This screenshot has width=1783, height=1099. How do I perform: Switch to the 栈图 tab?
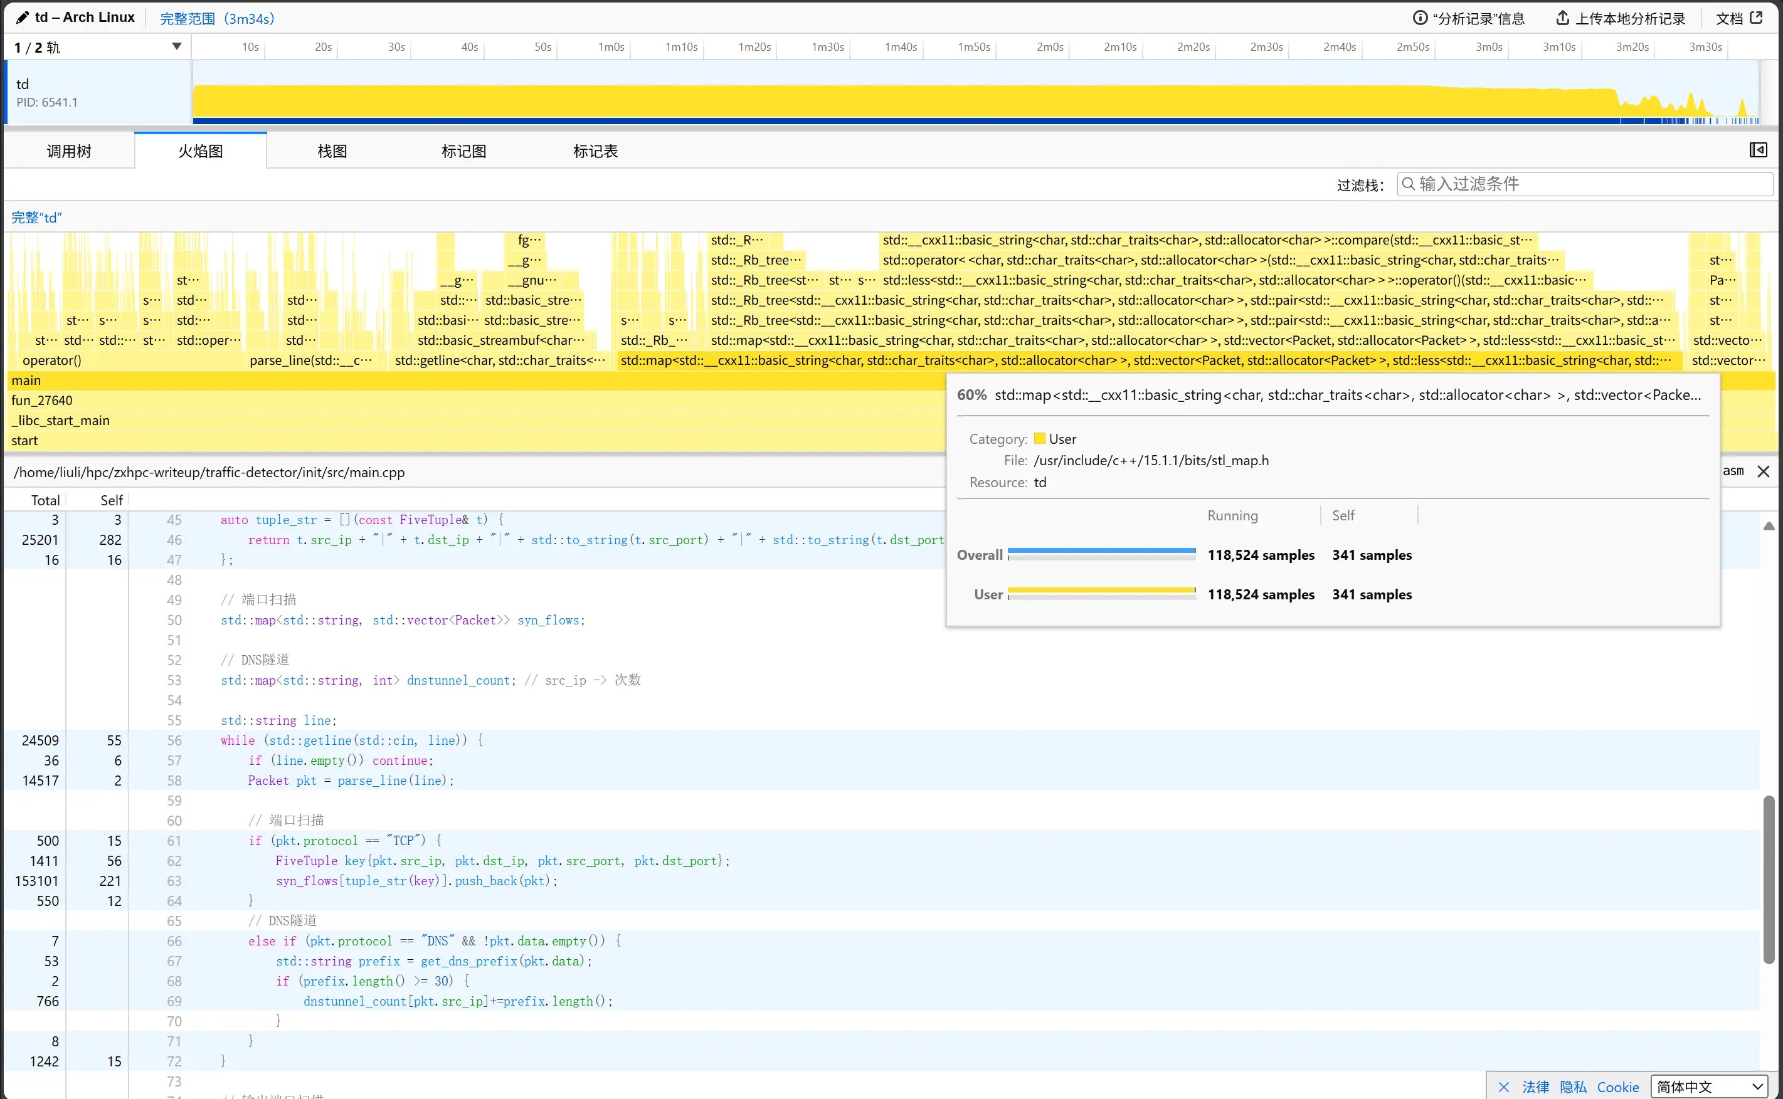[332, 151]
